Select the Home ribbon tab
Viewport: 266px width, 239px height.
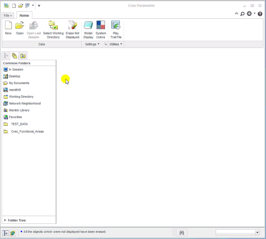[x=24, y=15]
